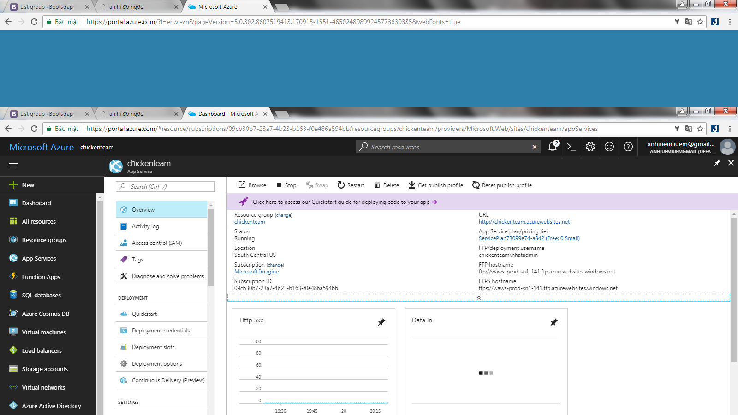
Task: Reload the page in the lower browser
Action: coord(34,129)
